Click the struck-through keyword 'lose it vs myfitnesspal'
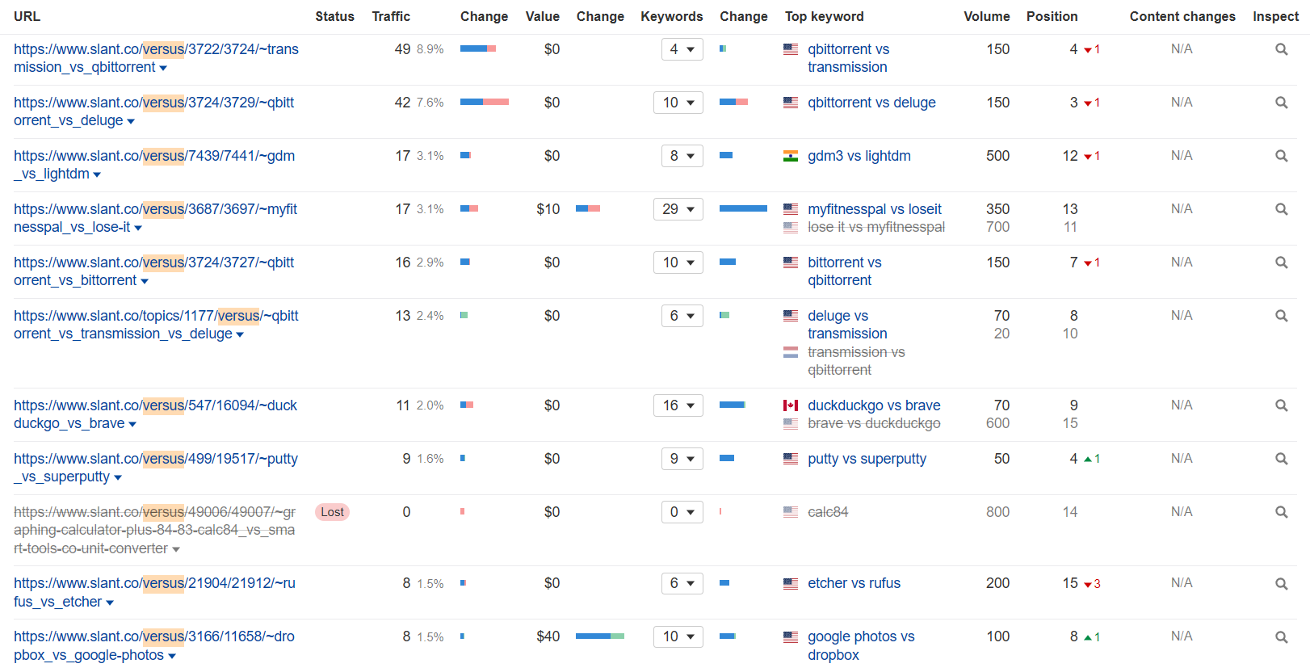The image size is (1310, 672). (x=876, y=227)
